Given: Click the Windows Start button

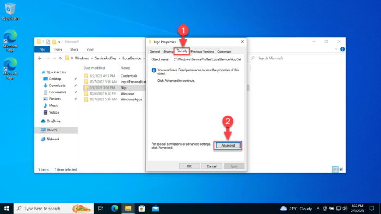Looking at the screenshot, I should 7,209.
